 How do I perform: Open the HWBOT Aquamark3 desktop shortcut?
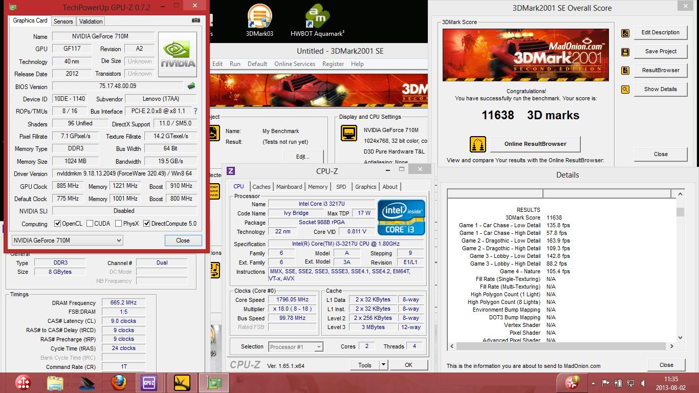pos(317,21)
